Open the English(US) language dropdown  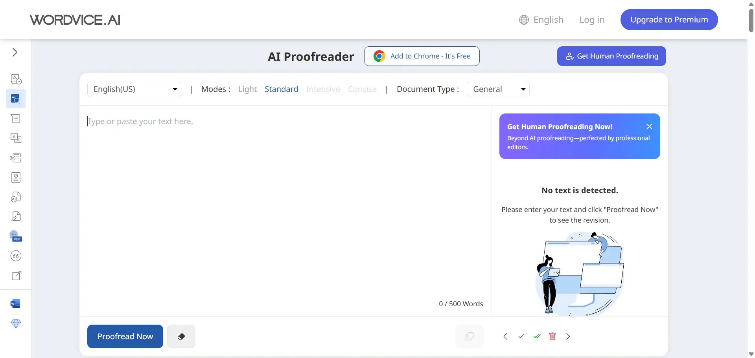pos(134,89)
